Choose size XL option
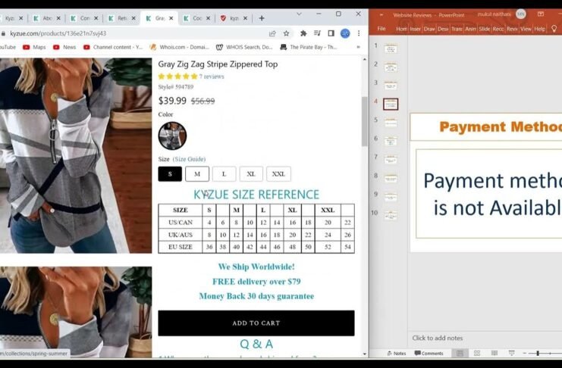This screenshot has height=368, width=562. click(251, 174)
